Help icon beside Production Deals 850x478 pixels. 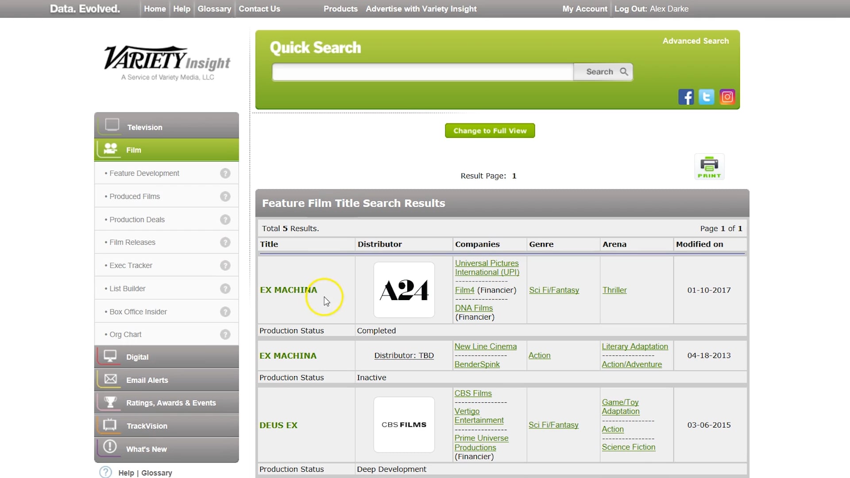pyautogui.click(x=225, y=220)
